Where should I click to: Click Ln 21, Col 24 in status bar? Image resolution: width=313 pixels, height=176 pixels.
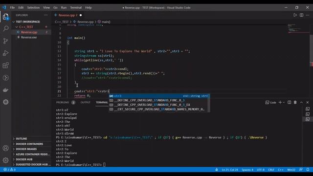[230, 170]
